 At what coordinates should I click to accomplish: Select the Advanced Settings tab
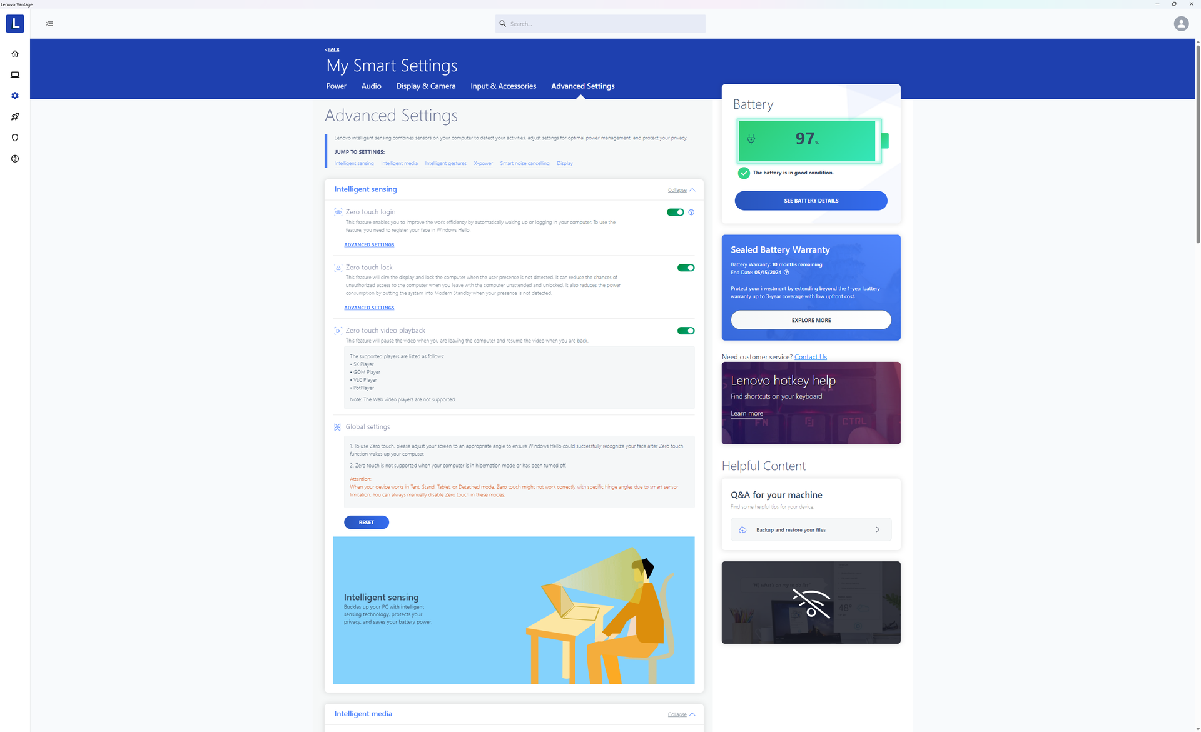click(582, 86)
